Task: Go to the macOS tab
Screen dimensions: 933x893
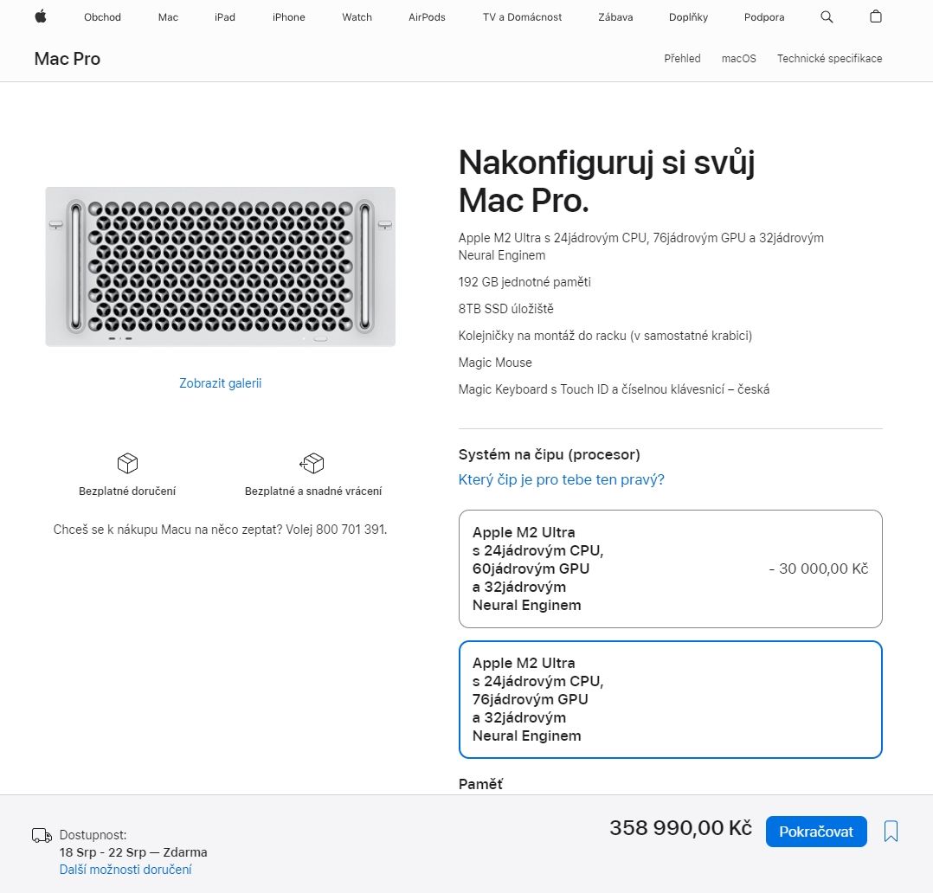Action: [x=738, y=58]
